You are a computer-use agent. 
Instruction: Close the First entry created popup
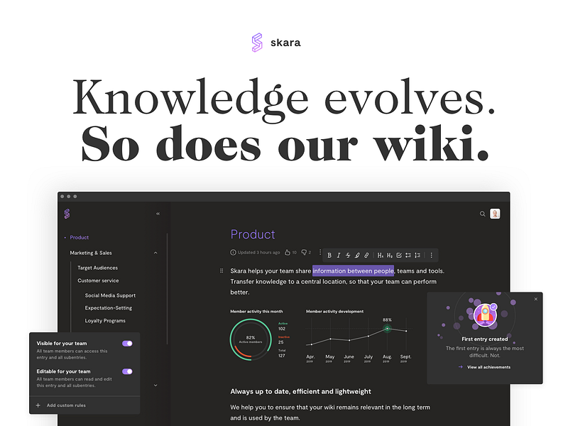[536, 299]
